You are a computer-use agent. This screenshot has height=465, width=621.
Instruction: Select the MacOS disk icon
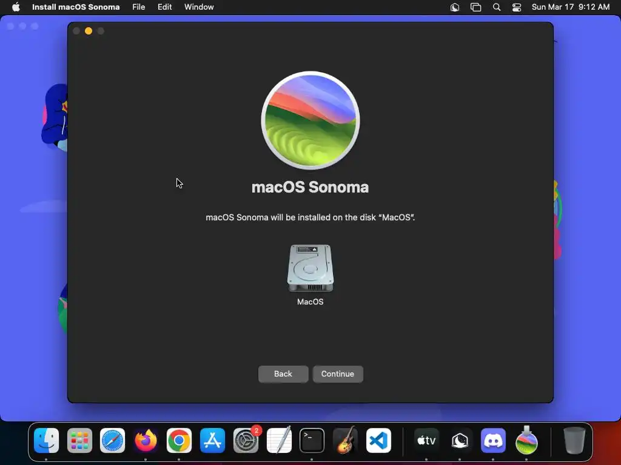[310, 268]
